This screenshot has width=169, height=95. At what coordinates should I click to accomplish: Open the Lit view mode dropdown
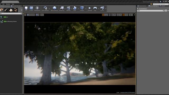click(37, 15)
